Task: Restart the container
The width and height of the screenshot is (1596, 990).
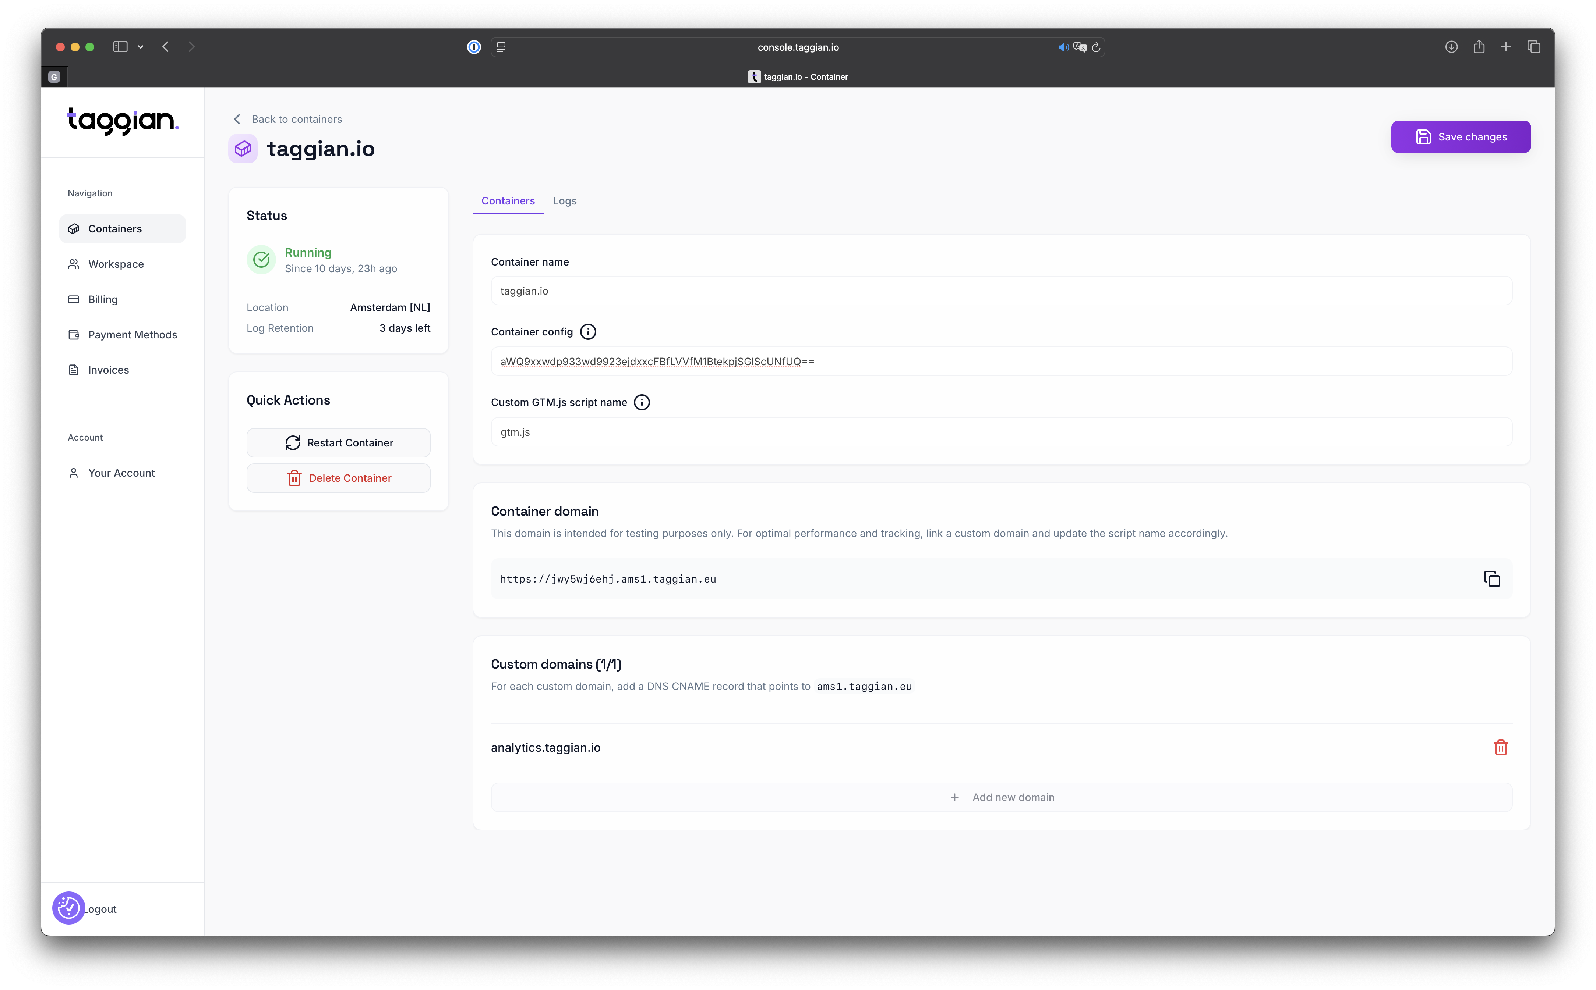Action: pos(338,443)
